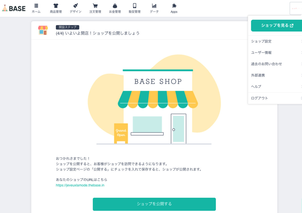Viewport: 302px width, 213px height.
Task: View the データ analytics section
Action: [154, 8]
